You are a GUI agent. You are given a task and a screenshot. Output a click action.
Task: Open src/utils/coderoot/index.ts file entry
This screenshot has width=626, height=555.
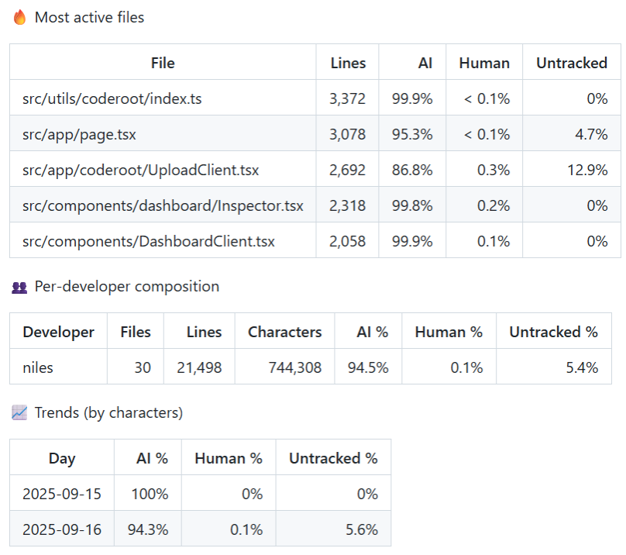[112, 98]
